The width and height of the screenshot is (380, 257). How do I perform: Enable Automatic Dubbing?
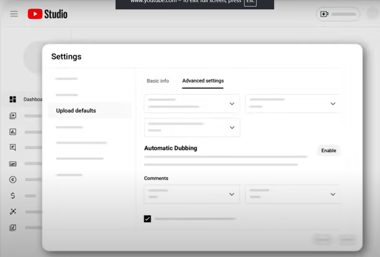tap(329, 150)
